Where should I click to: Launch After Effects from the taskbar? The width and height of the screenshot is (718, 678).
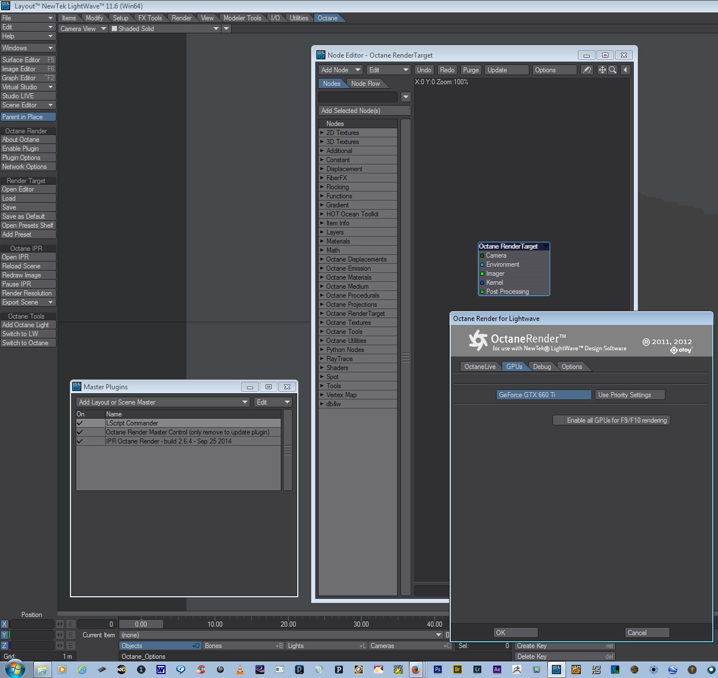(497, 670)
